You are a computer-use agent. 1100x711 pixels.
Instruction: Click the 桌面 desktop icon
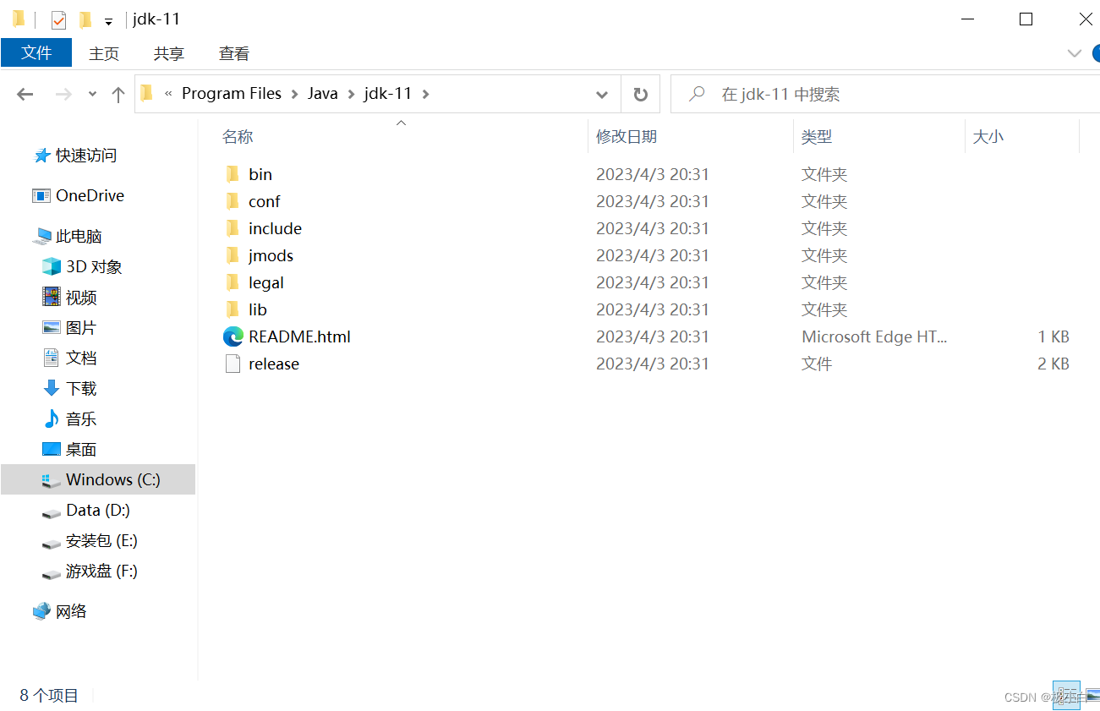(52, 449)
